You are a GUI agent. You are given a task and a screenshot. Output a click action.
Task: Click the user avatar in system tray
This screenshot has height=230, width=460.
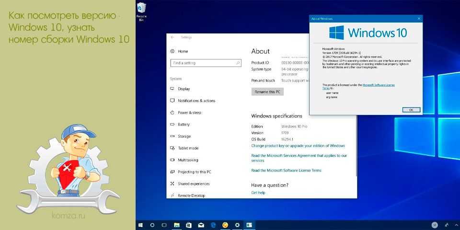click(435, 225)
